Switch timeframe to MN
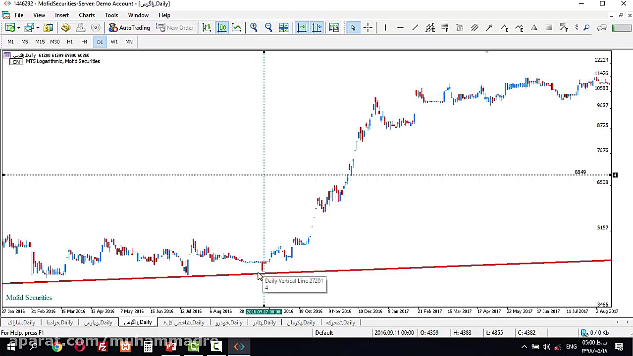633x356 pixels. coord(129,42)
